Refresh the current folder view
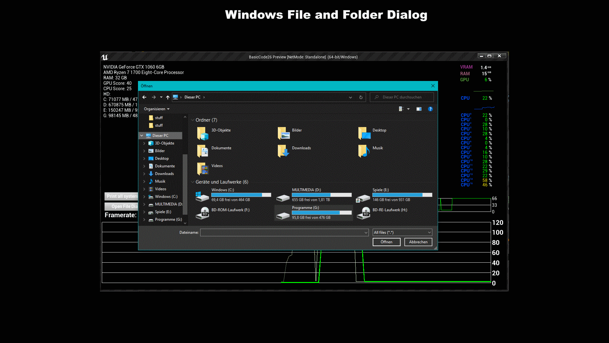 [x=361, y=97]
